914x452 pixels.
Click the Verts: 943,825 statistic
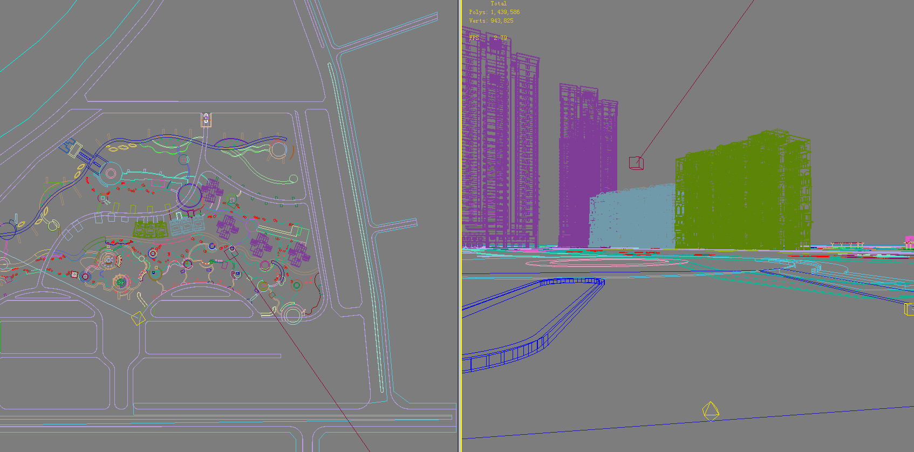[x=491, y=20]
